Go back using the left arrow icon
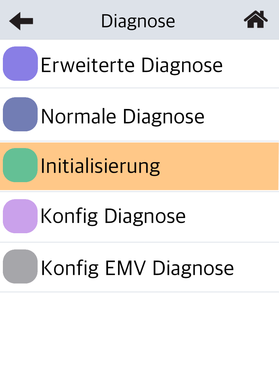Screen dimensions: 279x376 (x=21, y=21)
